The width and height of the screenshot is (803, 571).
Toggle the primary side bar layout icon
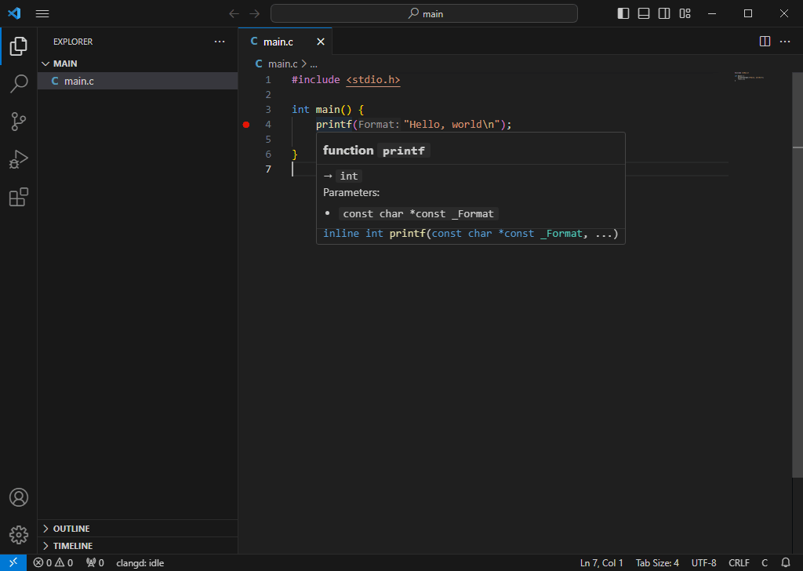(x=623, y=13)
